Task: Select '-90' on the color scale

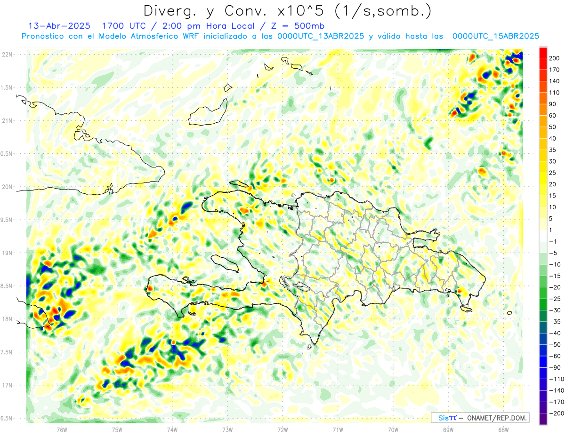Action: 555,367
